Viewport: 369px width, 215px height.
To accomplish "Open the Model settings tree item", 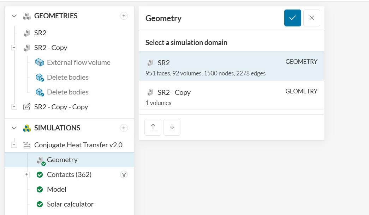I will coord(56,189).
